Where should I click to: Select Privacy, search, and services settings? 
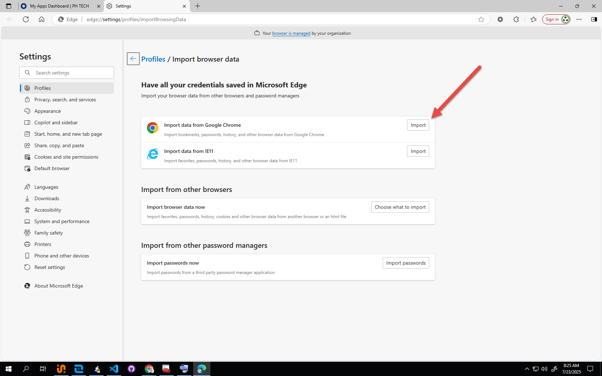(x=65, y=99)
